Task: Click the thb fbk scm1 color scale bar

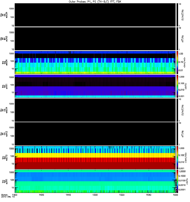Action: pos(177,86)
